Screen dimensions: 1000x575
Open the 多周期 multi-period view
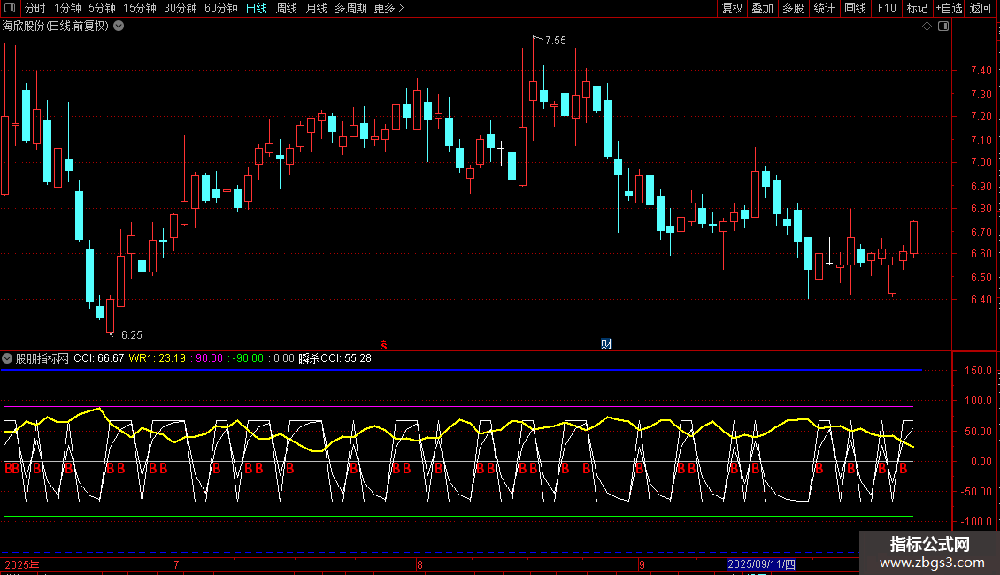(351, 9)
